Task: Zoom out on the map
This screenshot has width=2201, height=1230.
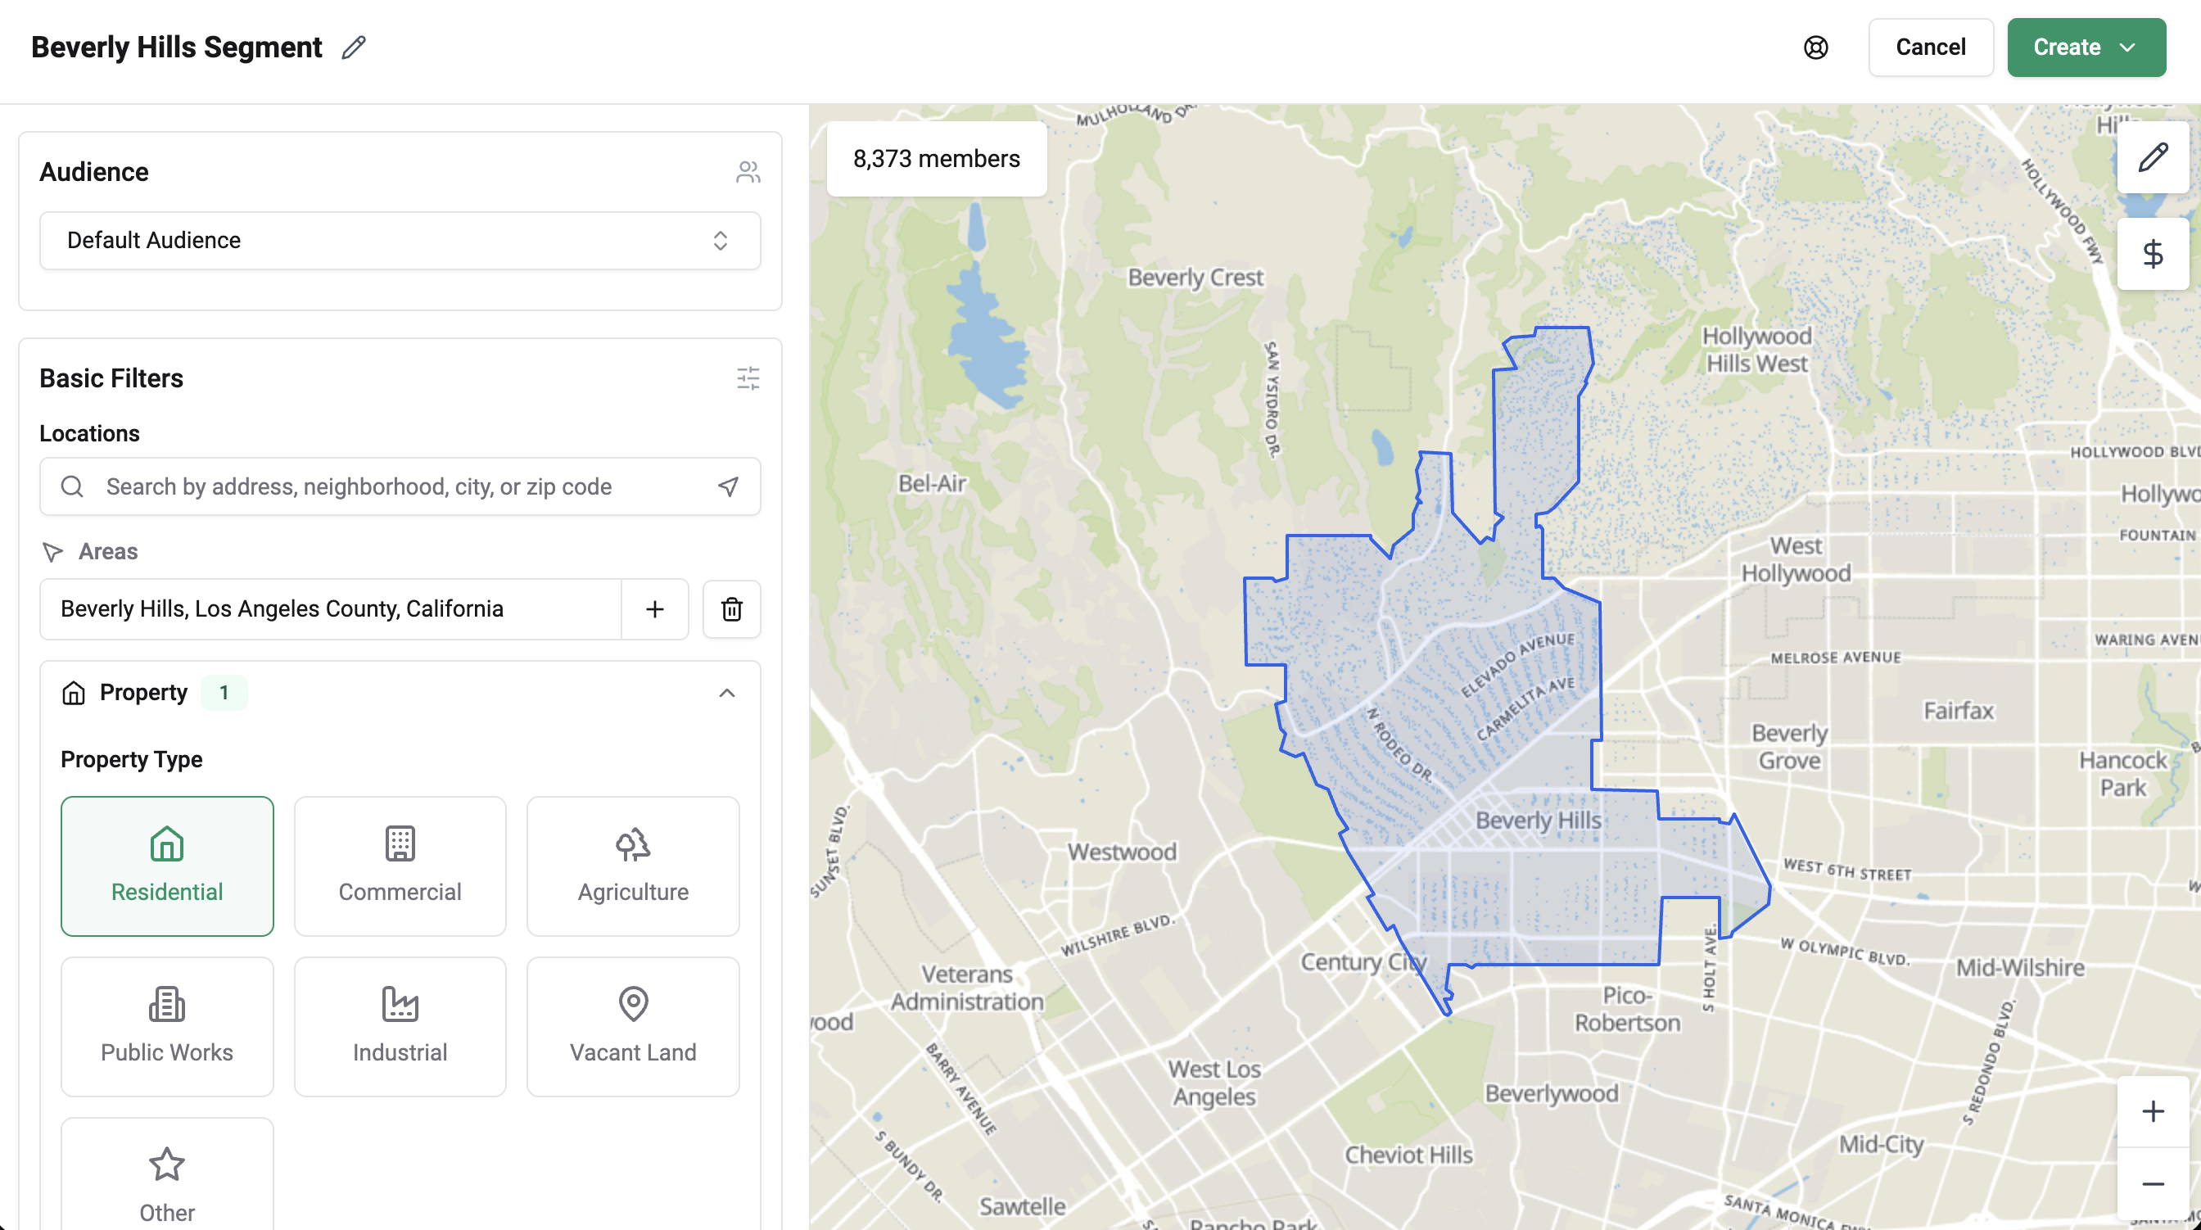Action: [x=2154, y=1184]
